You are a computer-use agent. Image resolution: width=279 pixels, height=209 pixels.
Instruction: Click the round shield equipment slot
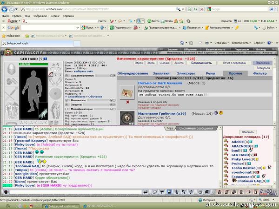[x=55, y=93]
